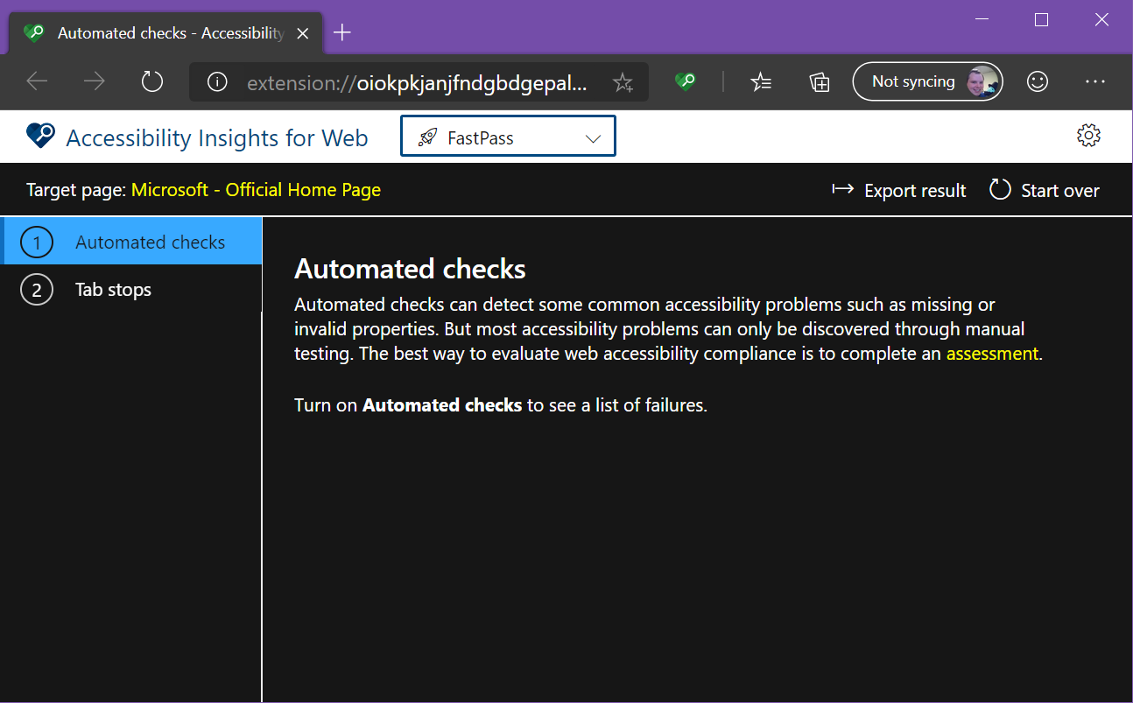
Task: Open a new browser tab
Action: click(x=341, y=32)
